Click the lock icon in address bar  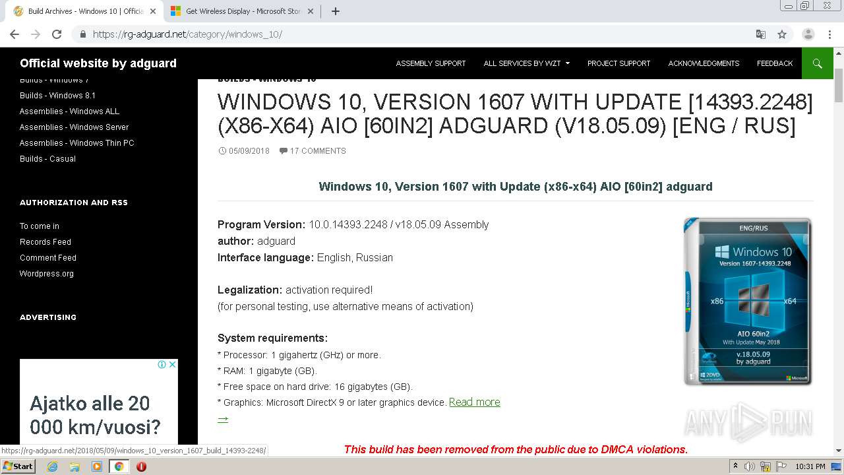click(x=82, y=34)
